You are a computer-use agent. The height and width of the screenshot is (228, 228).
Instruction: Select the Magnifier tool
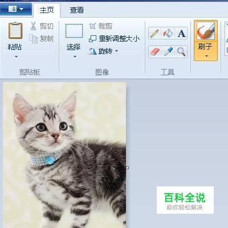click(181, 52)
